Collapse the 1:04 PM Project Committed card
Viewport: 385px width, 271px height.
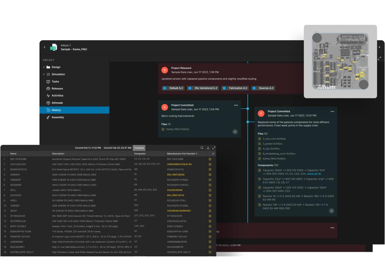(x=235, y=132)
